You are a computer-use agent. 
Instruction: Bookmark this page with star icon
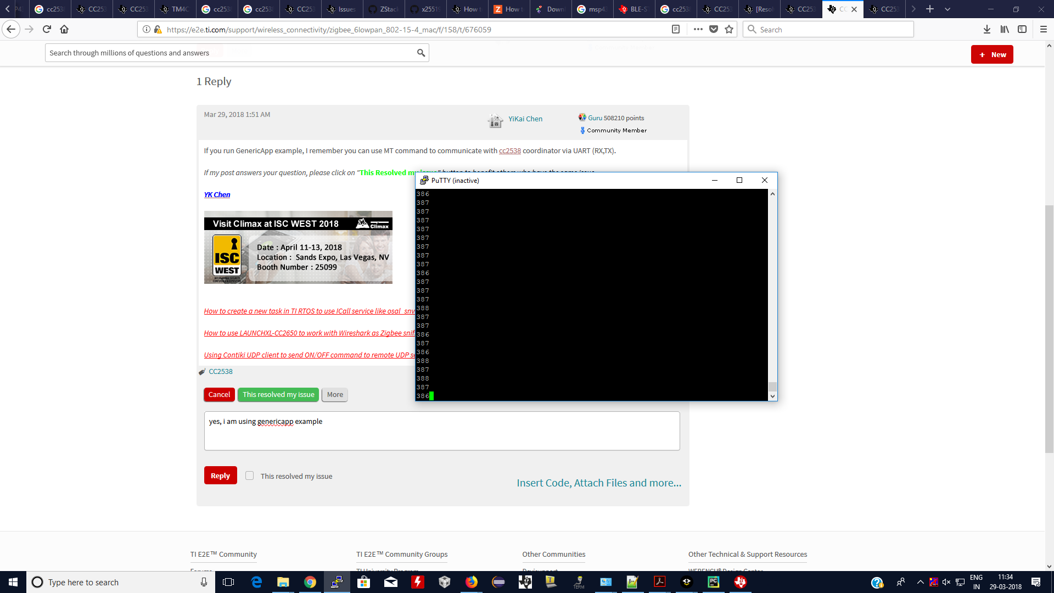(x=729, y=30)
